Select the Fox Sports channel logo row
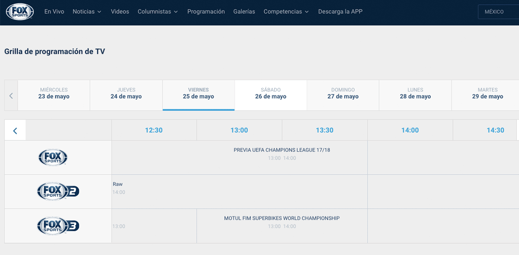Viewport: 519px width, 255px height. point(53,158)
